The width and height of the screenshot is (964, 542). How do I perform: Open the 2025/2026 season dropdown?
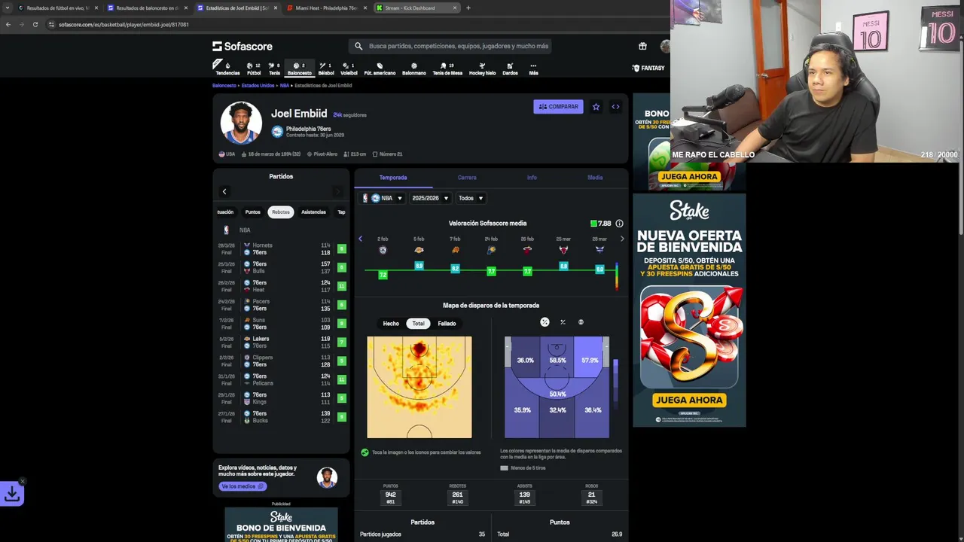point(430,198)
